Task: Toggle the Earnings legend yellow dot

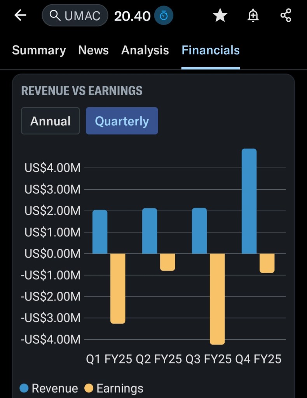Action: tap(89, 388)
